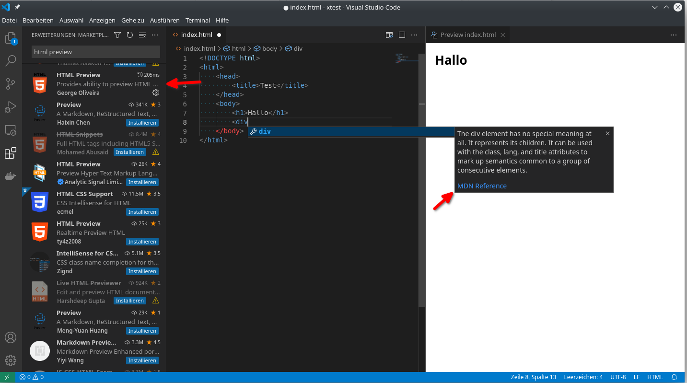Image resolution: width=687 pixels, height=383 pixels.
Task: Open the errors and warnings status entry
Action: [x=32, y=377]
